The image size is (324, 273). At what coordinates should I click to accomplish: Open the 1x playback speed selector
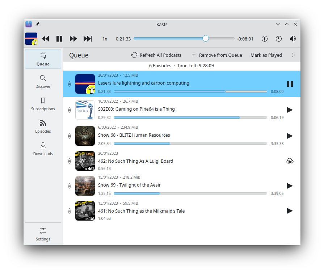click(x=105, y=39)
